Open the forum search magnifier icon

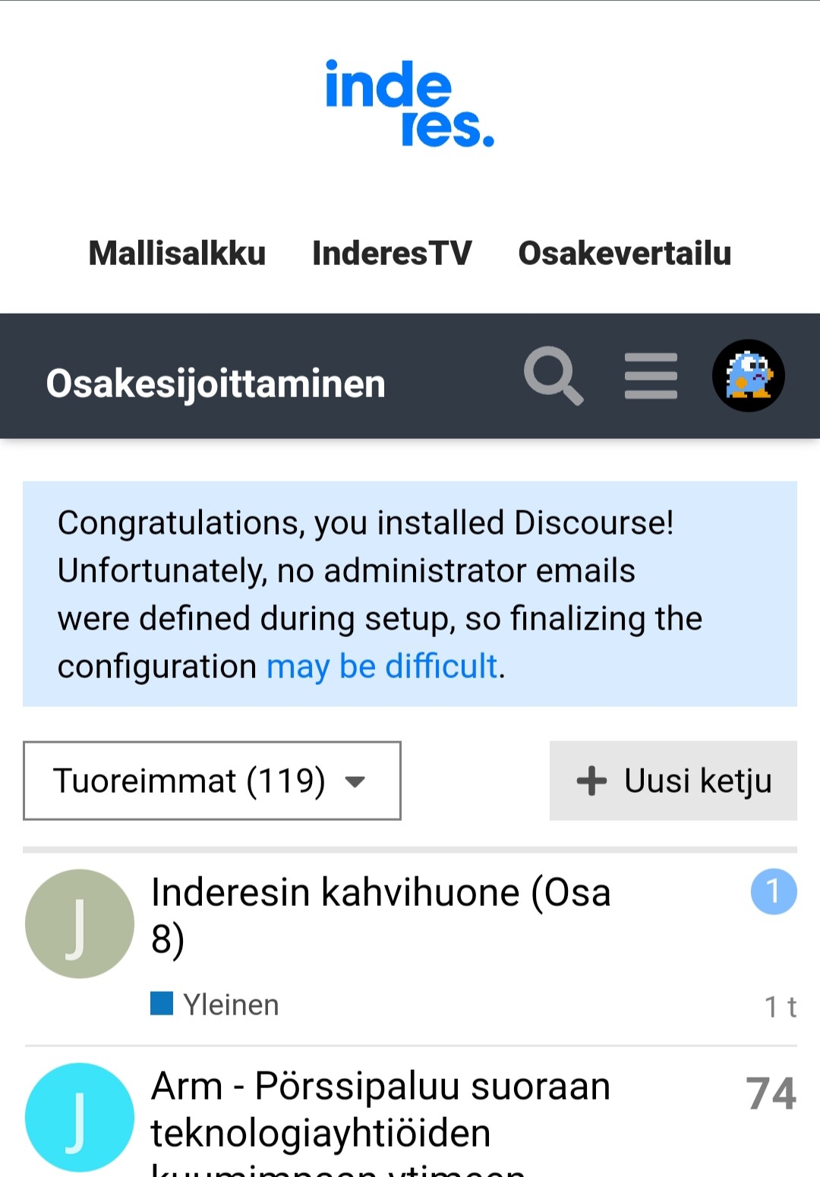pos(553,376)
